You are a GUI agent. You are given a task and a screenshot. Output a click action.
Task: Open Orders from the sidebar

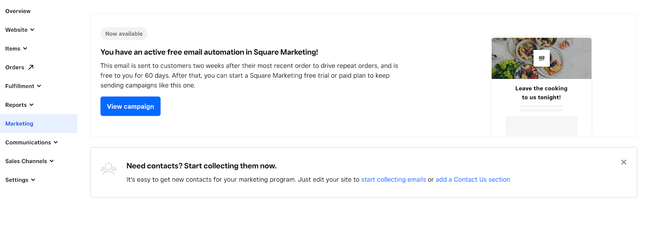point(15,68)
